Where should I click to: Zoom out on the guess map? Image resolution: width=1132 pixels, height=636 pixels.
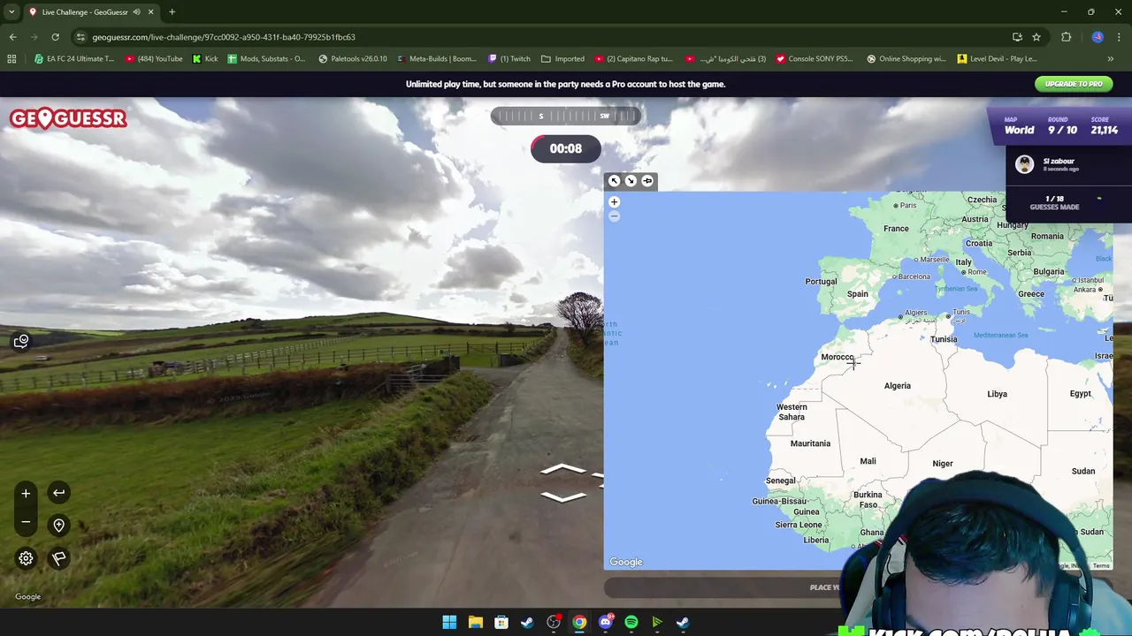pyautogui.click(x=614, y=216)
